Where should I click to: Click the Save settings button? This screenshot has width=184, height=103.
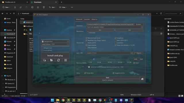click(x=108, y=78)
